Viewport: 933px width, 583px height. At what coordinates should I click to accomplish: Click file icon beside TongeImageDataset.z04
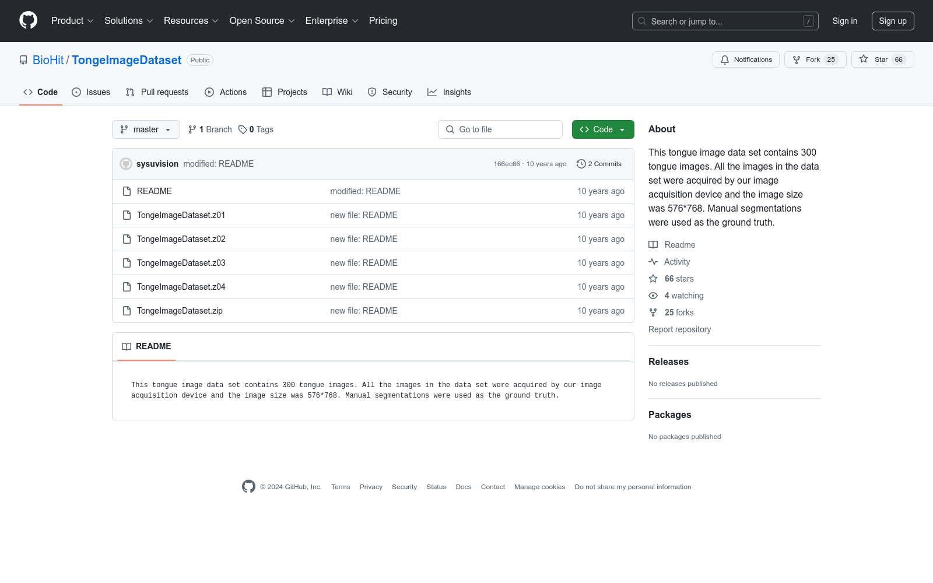(127, 287)
